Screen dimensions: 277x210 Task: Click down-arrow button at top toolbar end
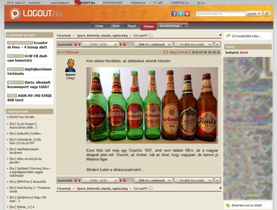[x=217, y=45]
